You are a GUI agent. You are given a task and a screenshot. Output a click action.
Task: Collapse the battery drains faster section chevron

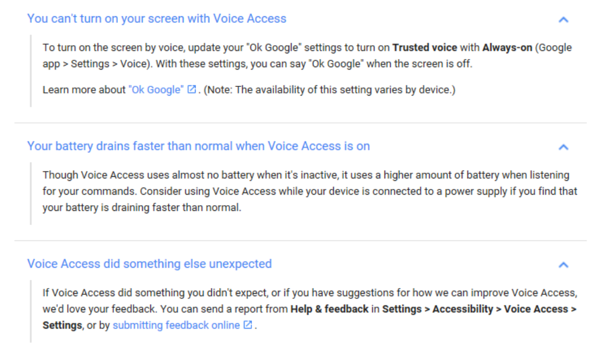pos(563,147)
